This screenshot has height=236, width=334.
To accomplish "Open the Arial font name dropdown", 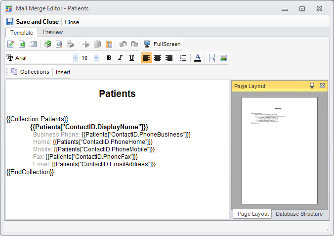I will point(75,58).
